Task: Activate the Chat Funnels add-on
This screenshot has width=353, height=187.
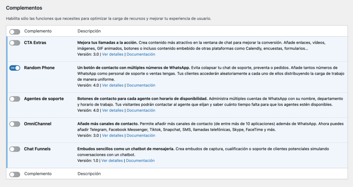Action: [15, 149]
